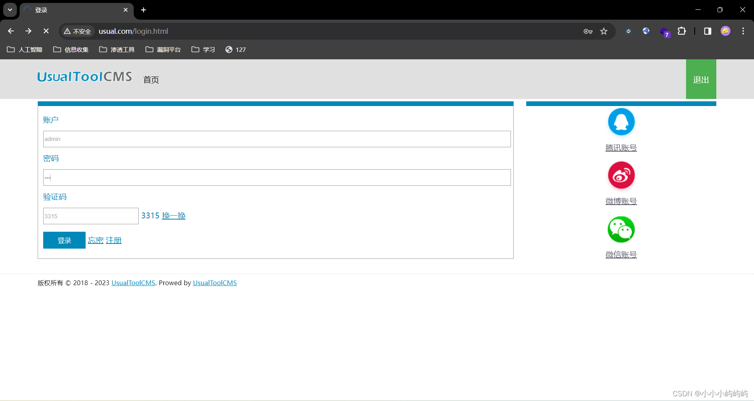Focus the 密码 input field

pyautogui.click(x=277, y=178)
